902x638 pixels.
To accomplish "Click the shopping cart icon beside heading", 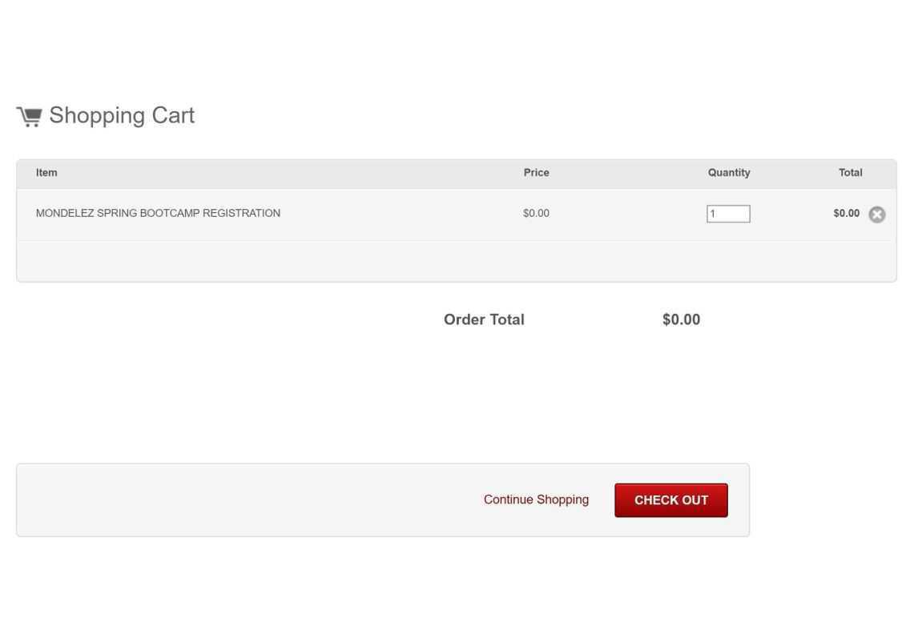I will click(30, 117).
